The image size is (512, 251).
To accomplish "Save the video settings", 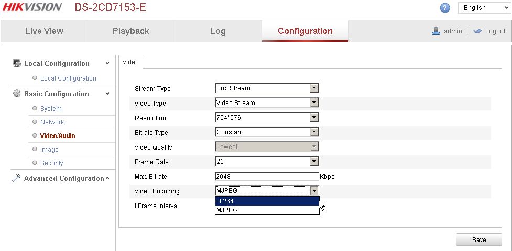I will [x=478, y=239].
